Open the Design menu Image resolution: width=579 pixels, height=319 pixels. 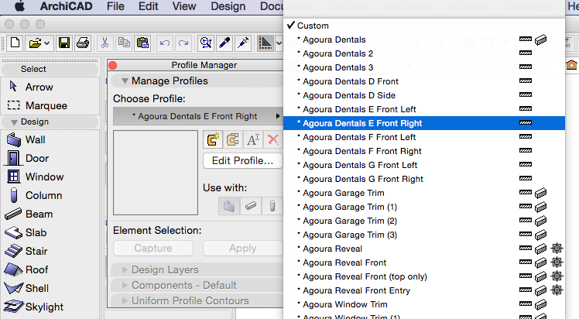click(228, 7)
